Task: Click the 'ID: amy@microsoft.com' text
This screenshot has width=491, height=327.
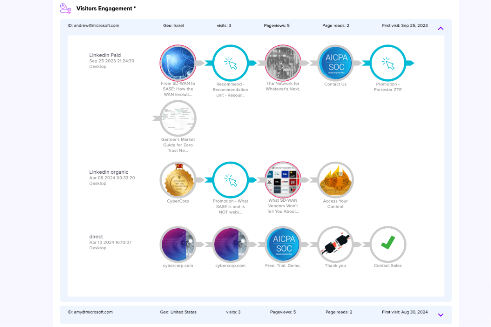Action: (90, 312)
